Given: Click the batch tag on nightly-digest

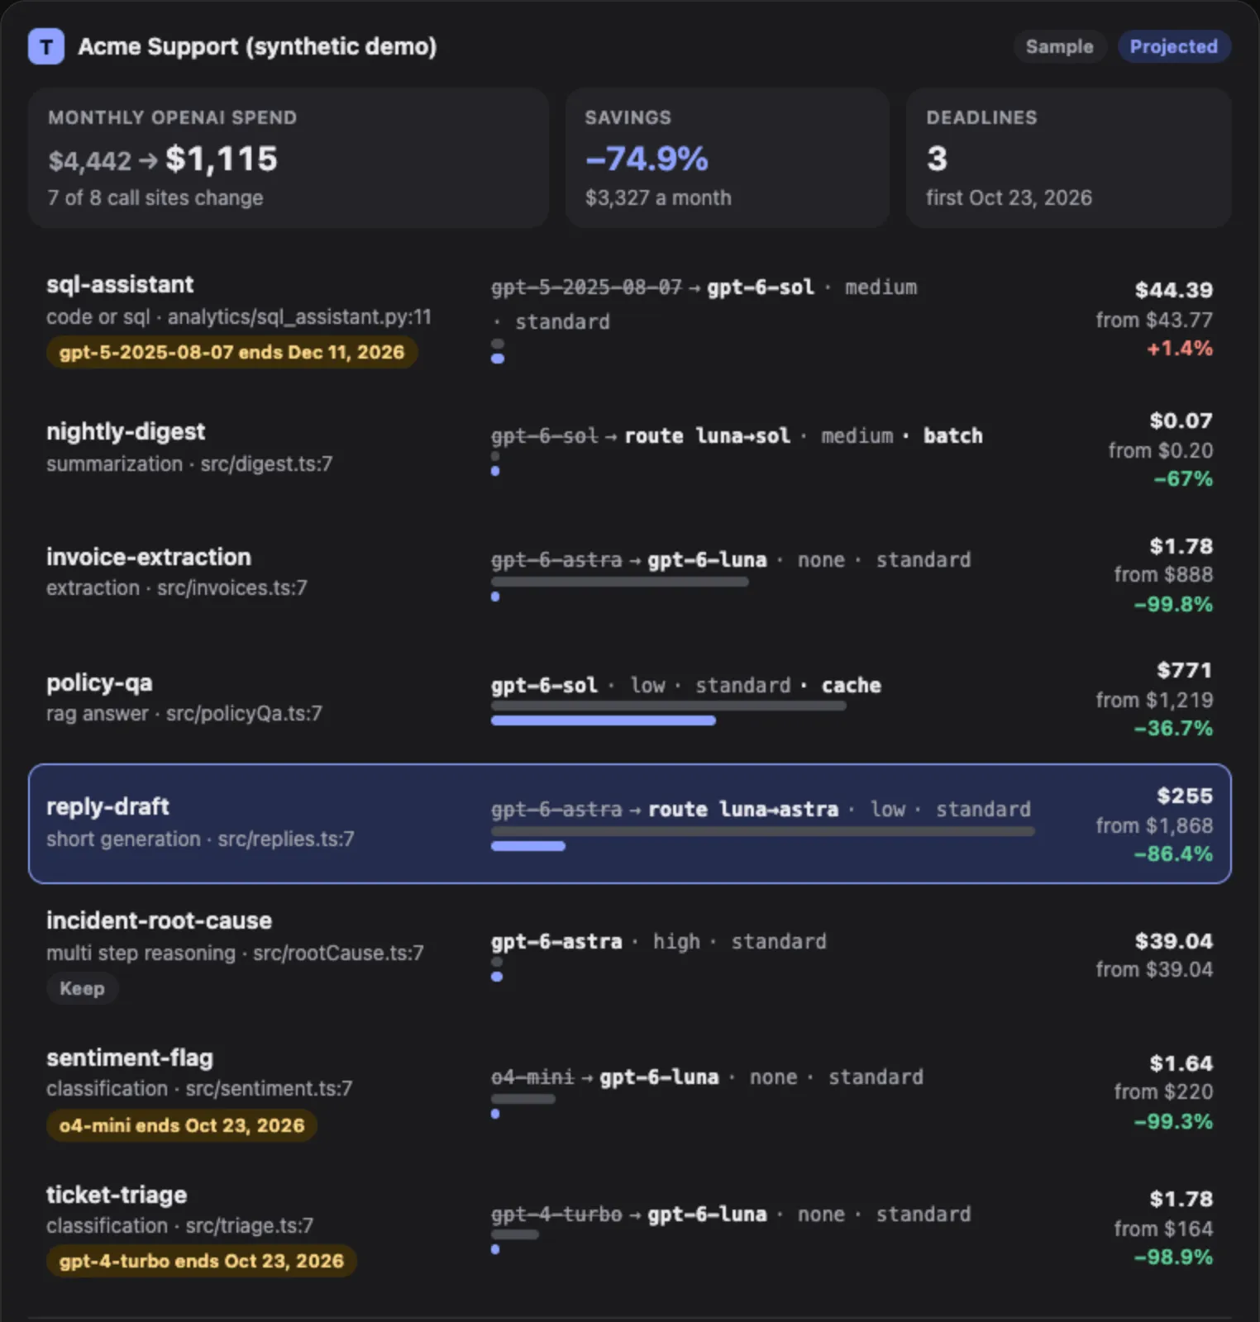Looking at the screenshot, I should pyautogui.click(x=953, y=436).
